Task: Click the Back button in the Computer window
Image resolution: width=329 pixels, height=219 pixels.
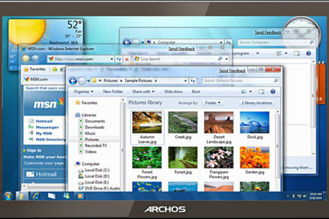Action: coord(126,42)
